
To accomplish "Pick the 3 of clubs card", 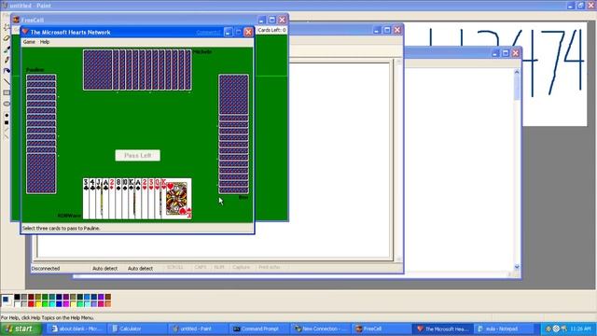I will point(86,199).
